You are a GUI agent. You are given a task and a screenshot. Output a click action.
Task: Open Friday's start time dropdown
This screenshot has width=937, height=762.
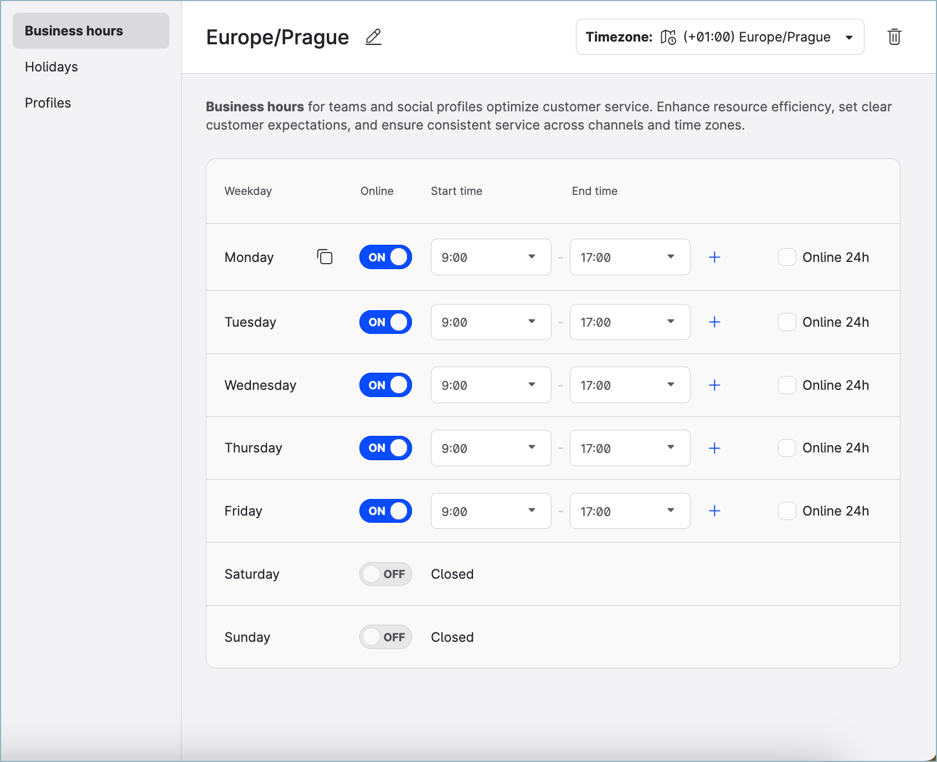point(491,511)
